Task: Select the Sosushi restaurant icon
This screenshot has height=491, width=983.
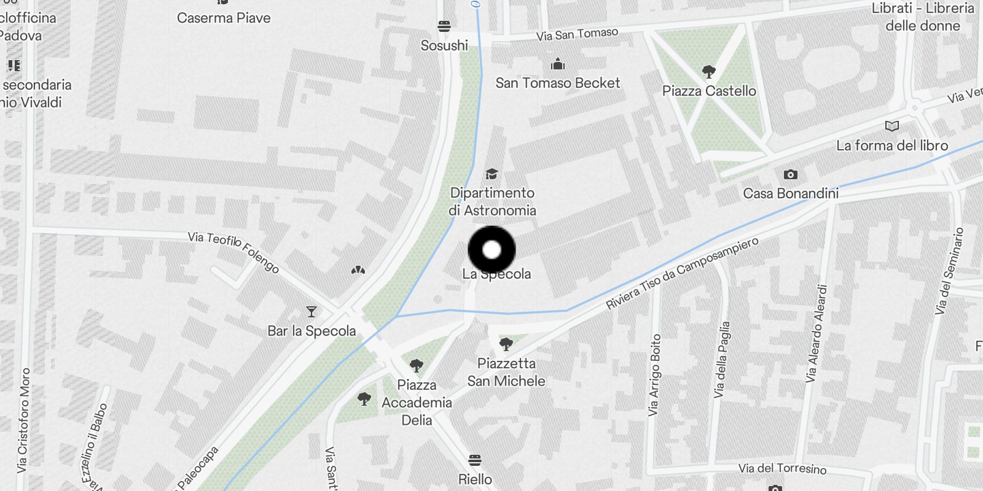Action: pyautogui.click(x=444, y=26)
